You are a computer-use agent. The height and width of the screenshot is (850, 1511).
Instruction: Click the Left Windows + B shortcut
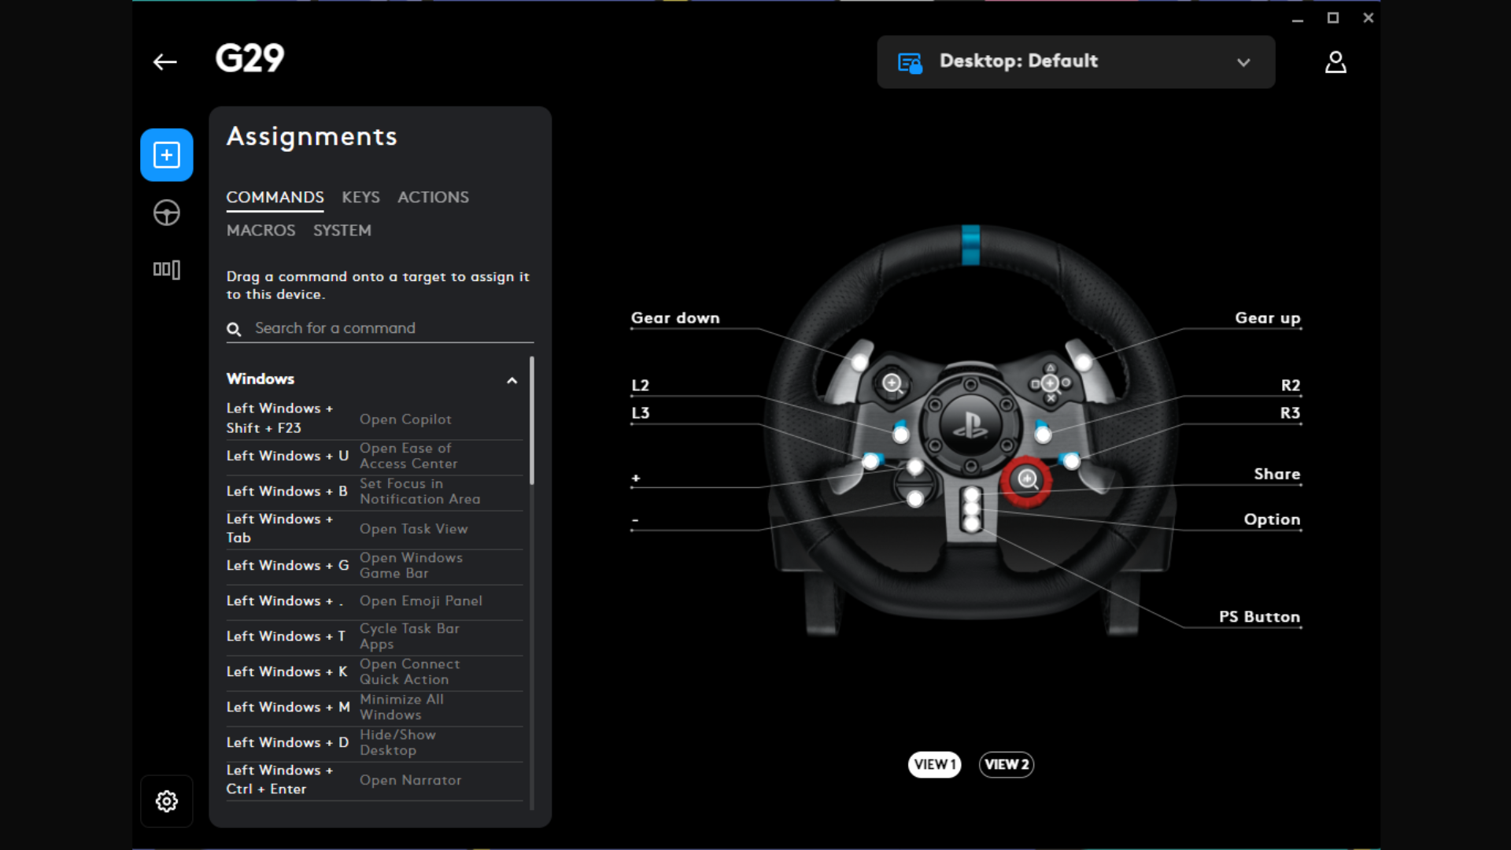click(x=287, y=491)
